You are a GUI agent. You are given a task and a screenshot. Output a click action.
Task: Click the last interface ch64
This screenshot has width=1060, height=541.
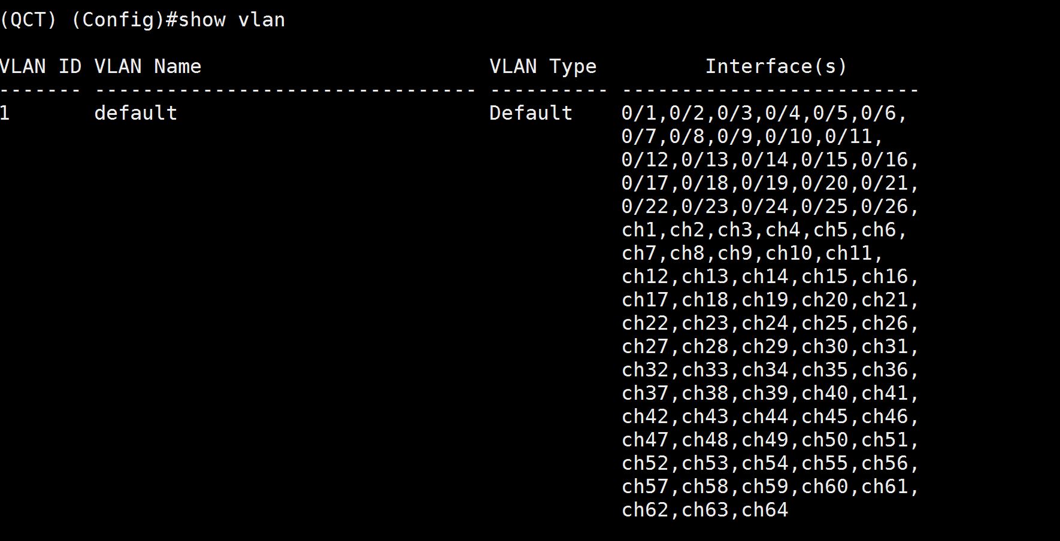click(x=765, y=510)
